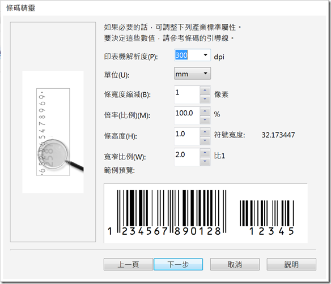
Task: Open the printer resolution dropdown arrow
Action: pyautogui.click(x=205, y=55)
